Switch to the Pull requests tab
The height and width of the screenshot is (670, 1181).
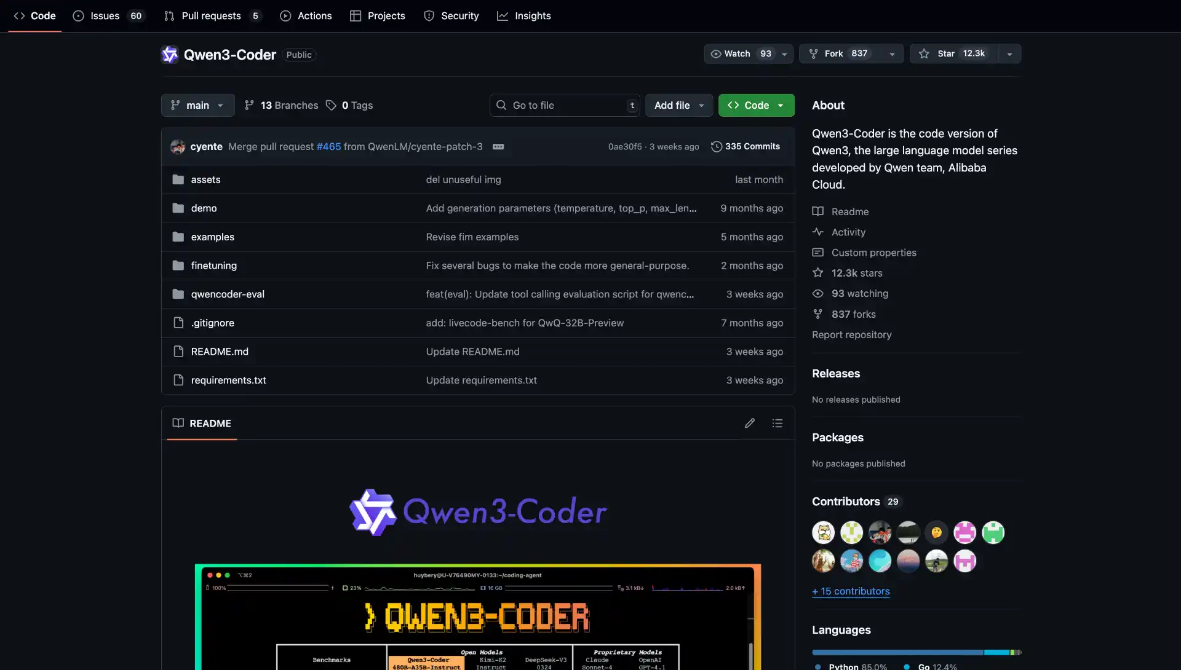click(x=211, y=16)
